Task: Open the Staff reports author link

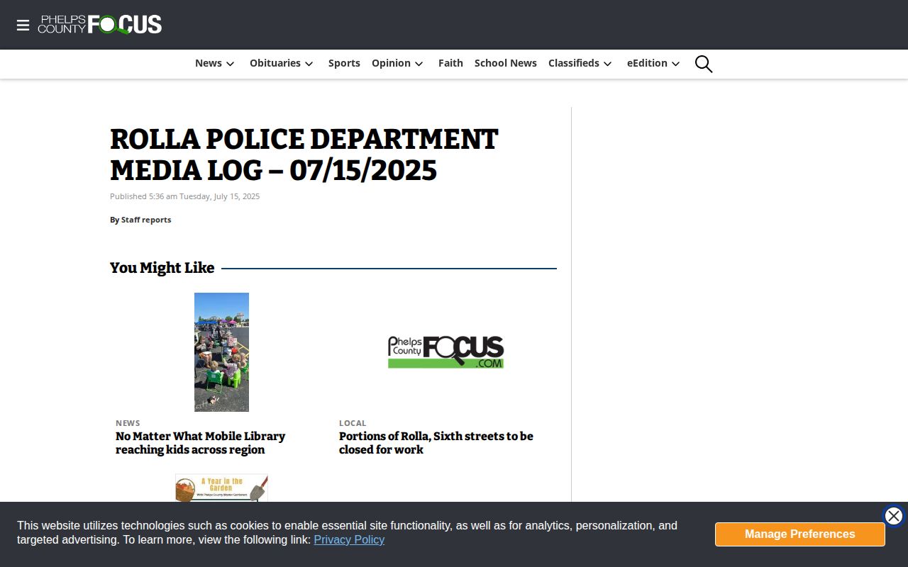Action: click(146, 220)
